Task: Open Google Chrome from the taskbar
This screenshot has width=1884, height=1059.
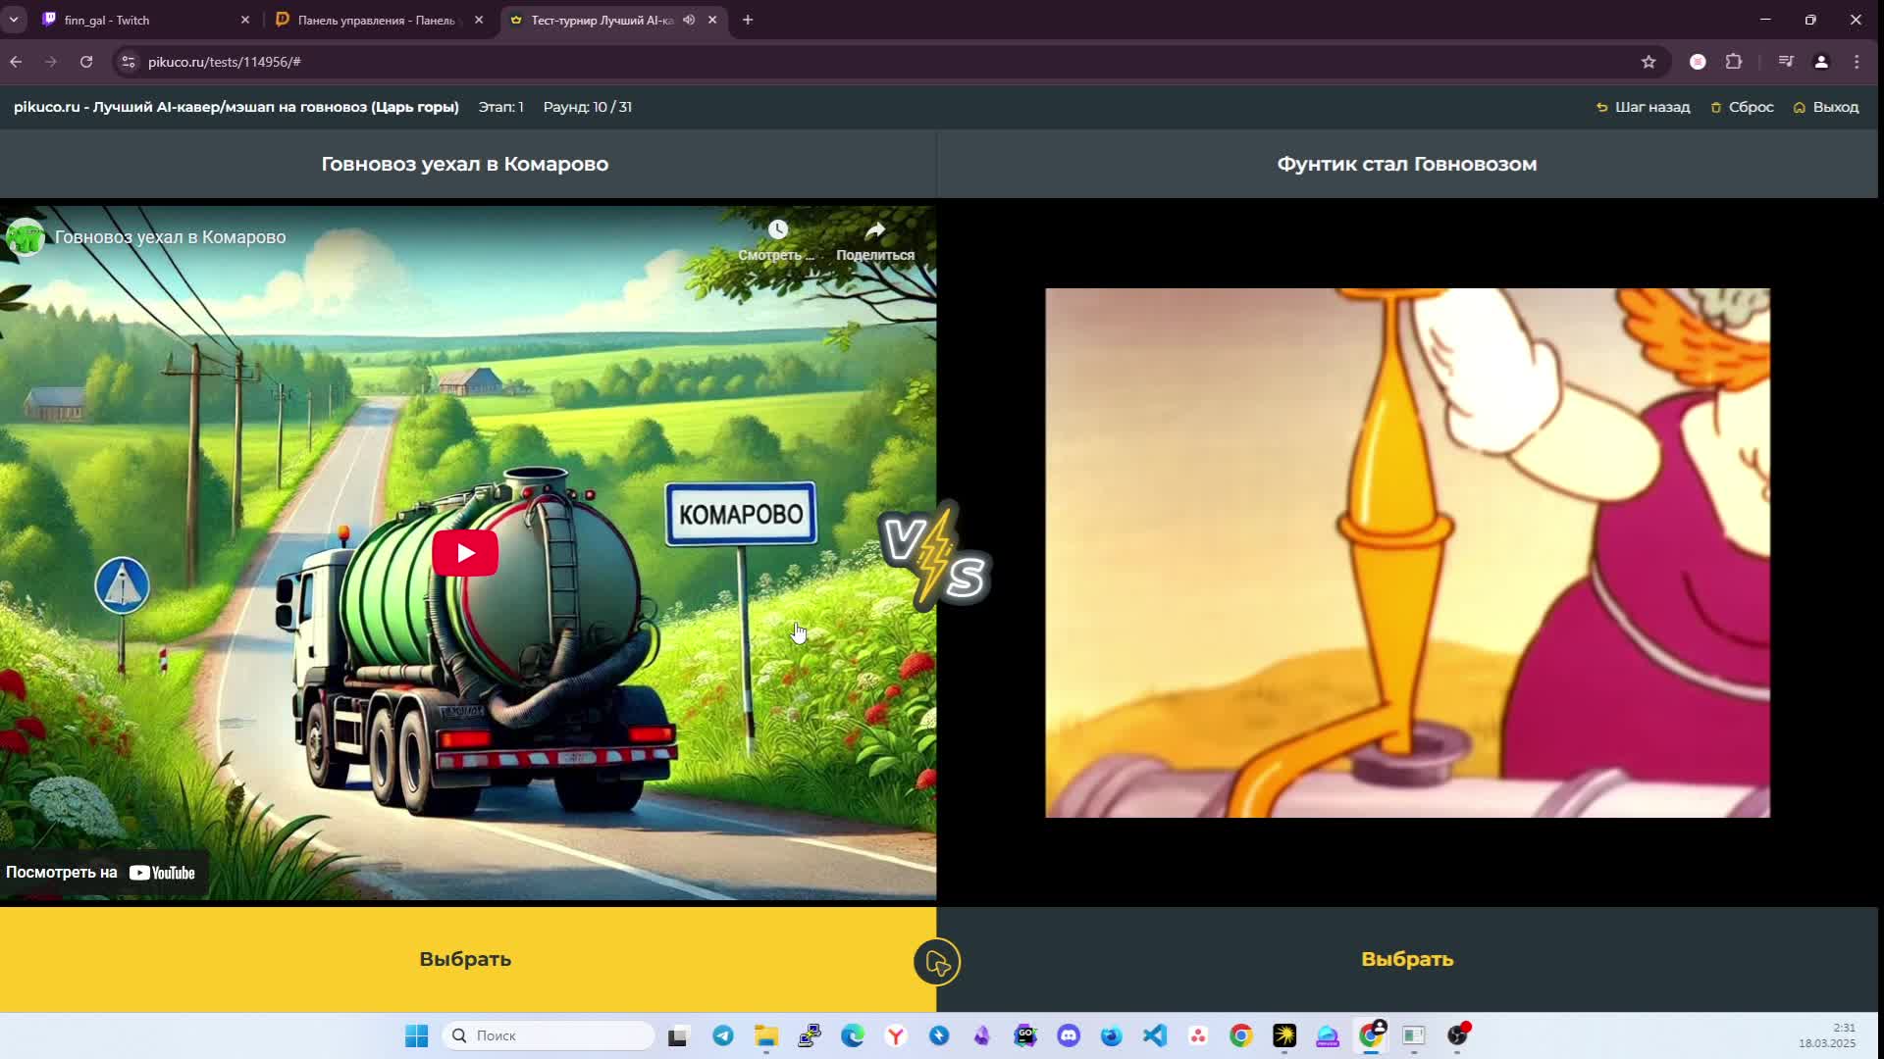Action: point(1241,1035)
